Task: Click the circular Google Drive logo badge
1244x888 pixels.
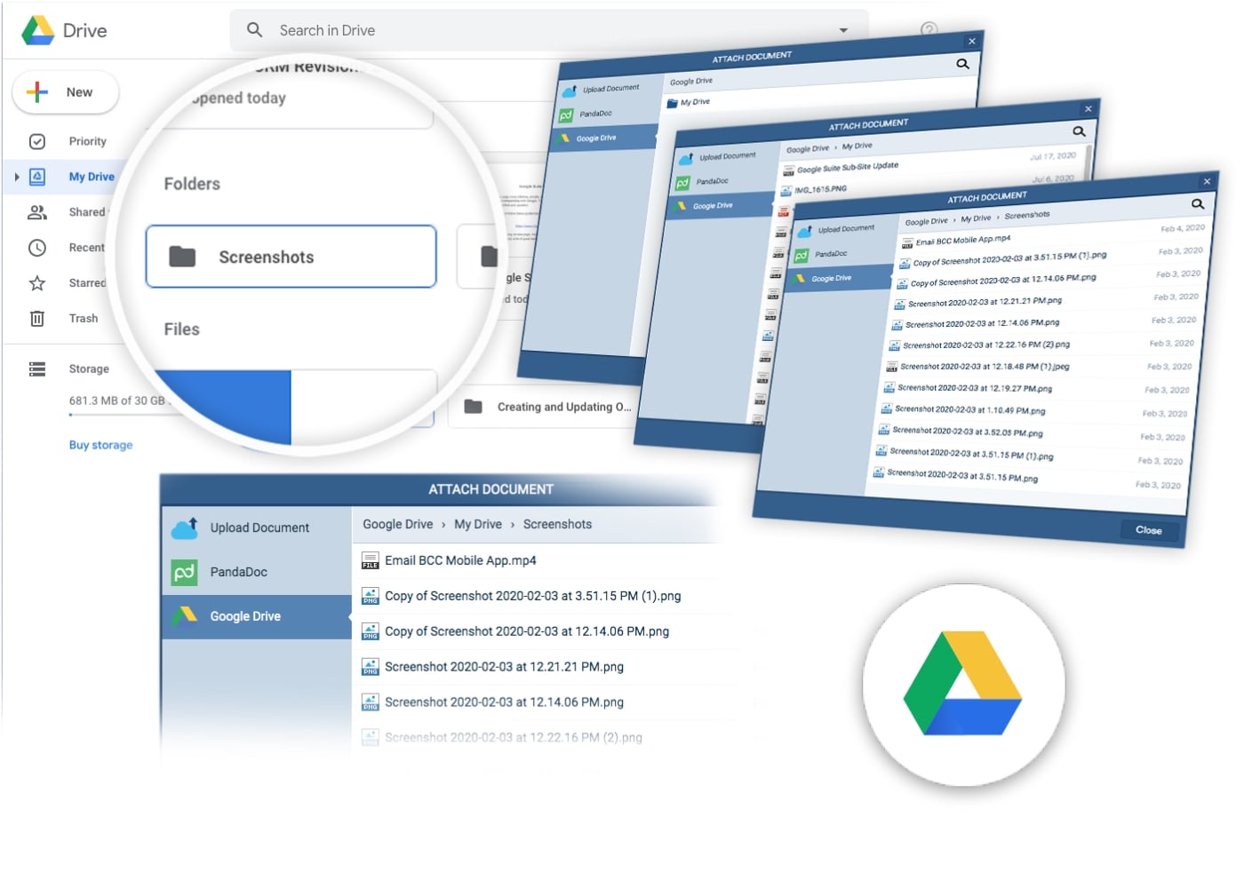Action: [x=962, y=684]
